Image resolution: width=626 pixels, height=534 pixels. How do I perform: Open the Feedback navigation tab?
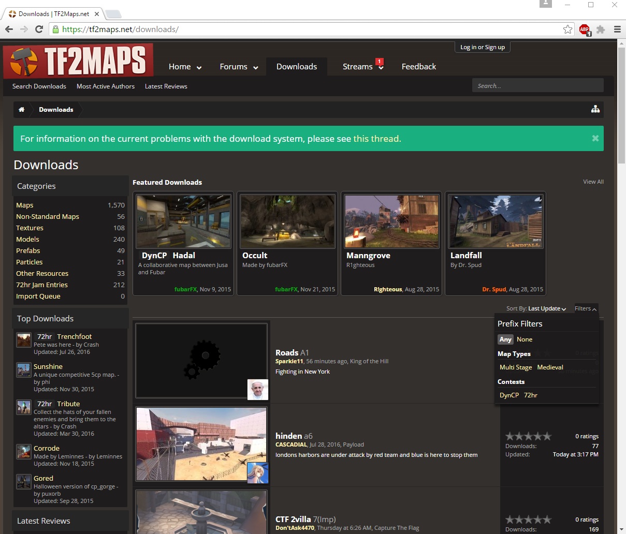coord(419,67)
